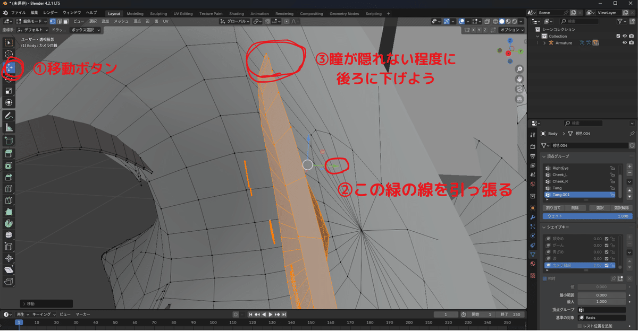This screenshot has height=332, width=638.
Task: Open the Modifiers wrench properties tab
Action: [x=533, y=217]
